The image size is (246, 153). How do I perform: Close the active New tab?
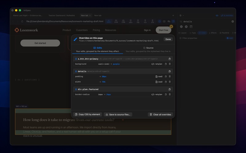tap(90, 16)
